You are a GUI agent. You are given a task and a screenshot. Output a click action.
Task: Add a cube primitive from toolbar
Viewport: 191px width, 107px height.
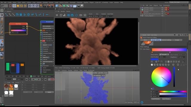click(x=57, y=6)
